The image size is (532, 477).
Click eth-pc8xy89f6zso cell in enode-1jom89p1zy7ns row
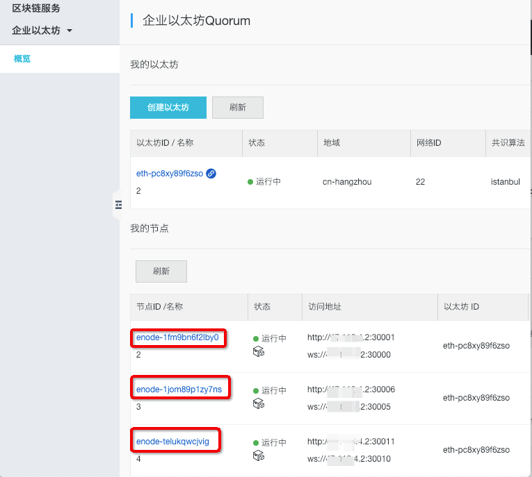(476, 398)
